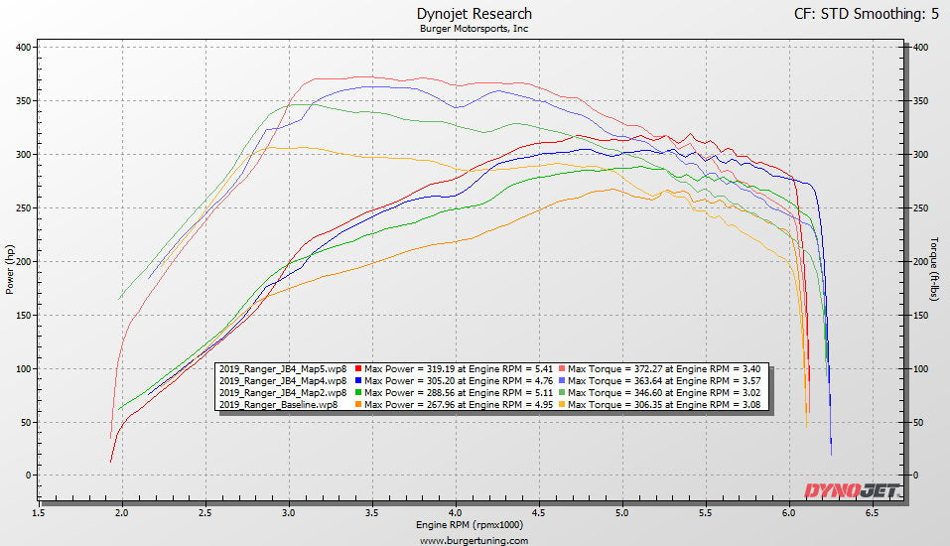Open the www.burgertuning.com link
Screen dimensions: 950x546
pos(475,540)
